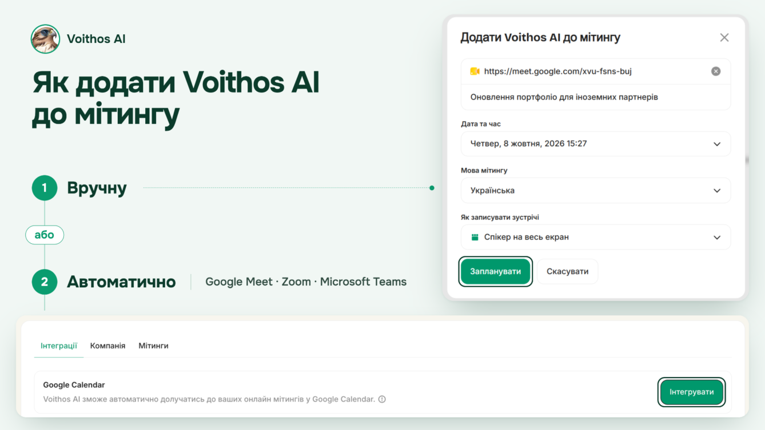The image size is (765, 430).
Task: Click the meeting title field Оновлення портфоліо
Action: [596, 97]
